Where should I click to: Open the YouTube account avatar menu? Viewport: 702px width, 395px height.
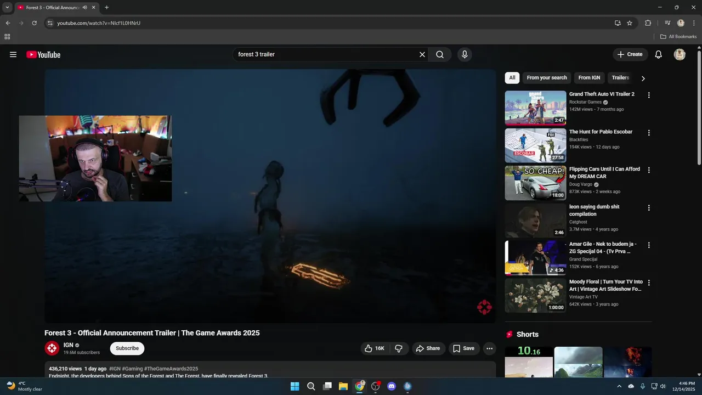[680, 54]
